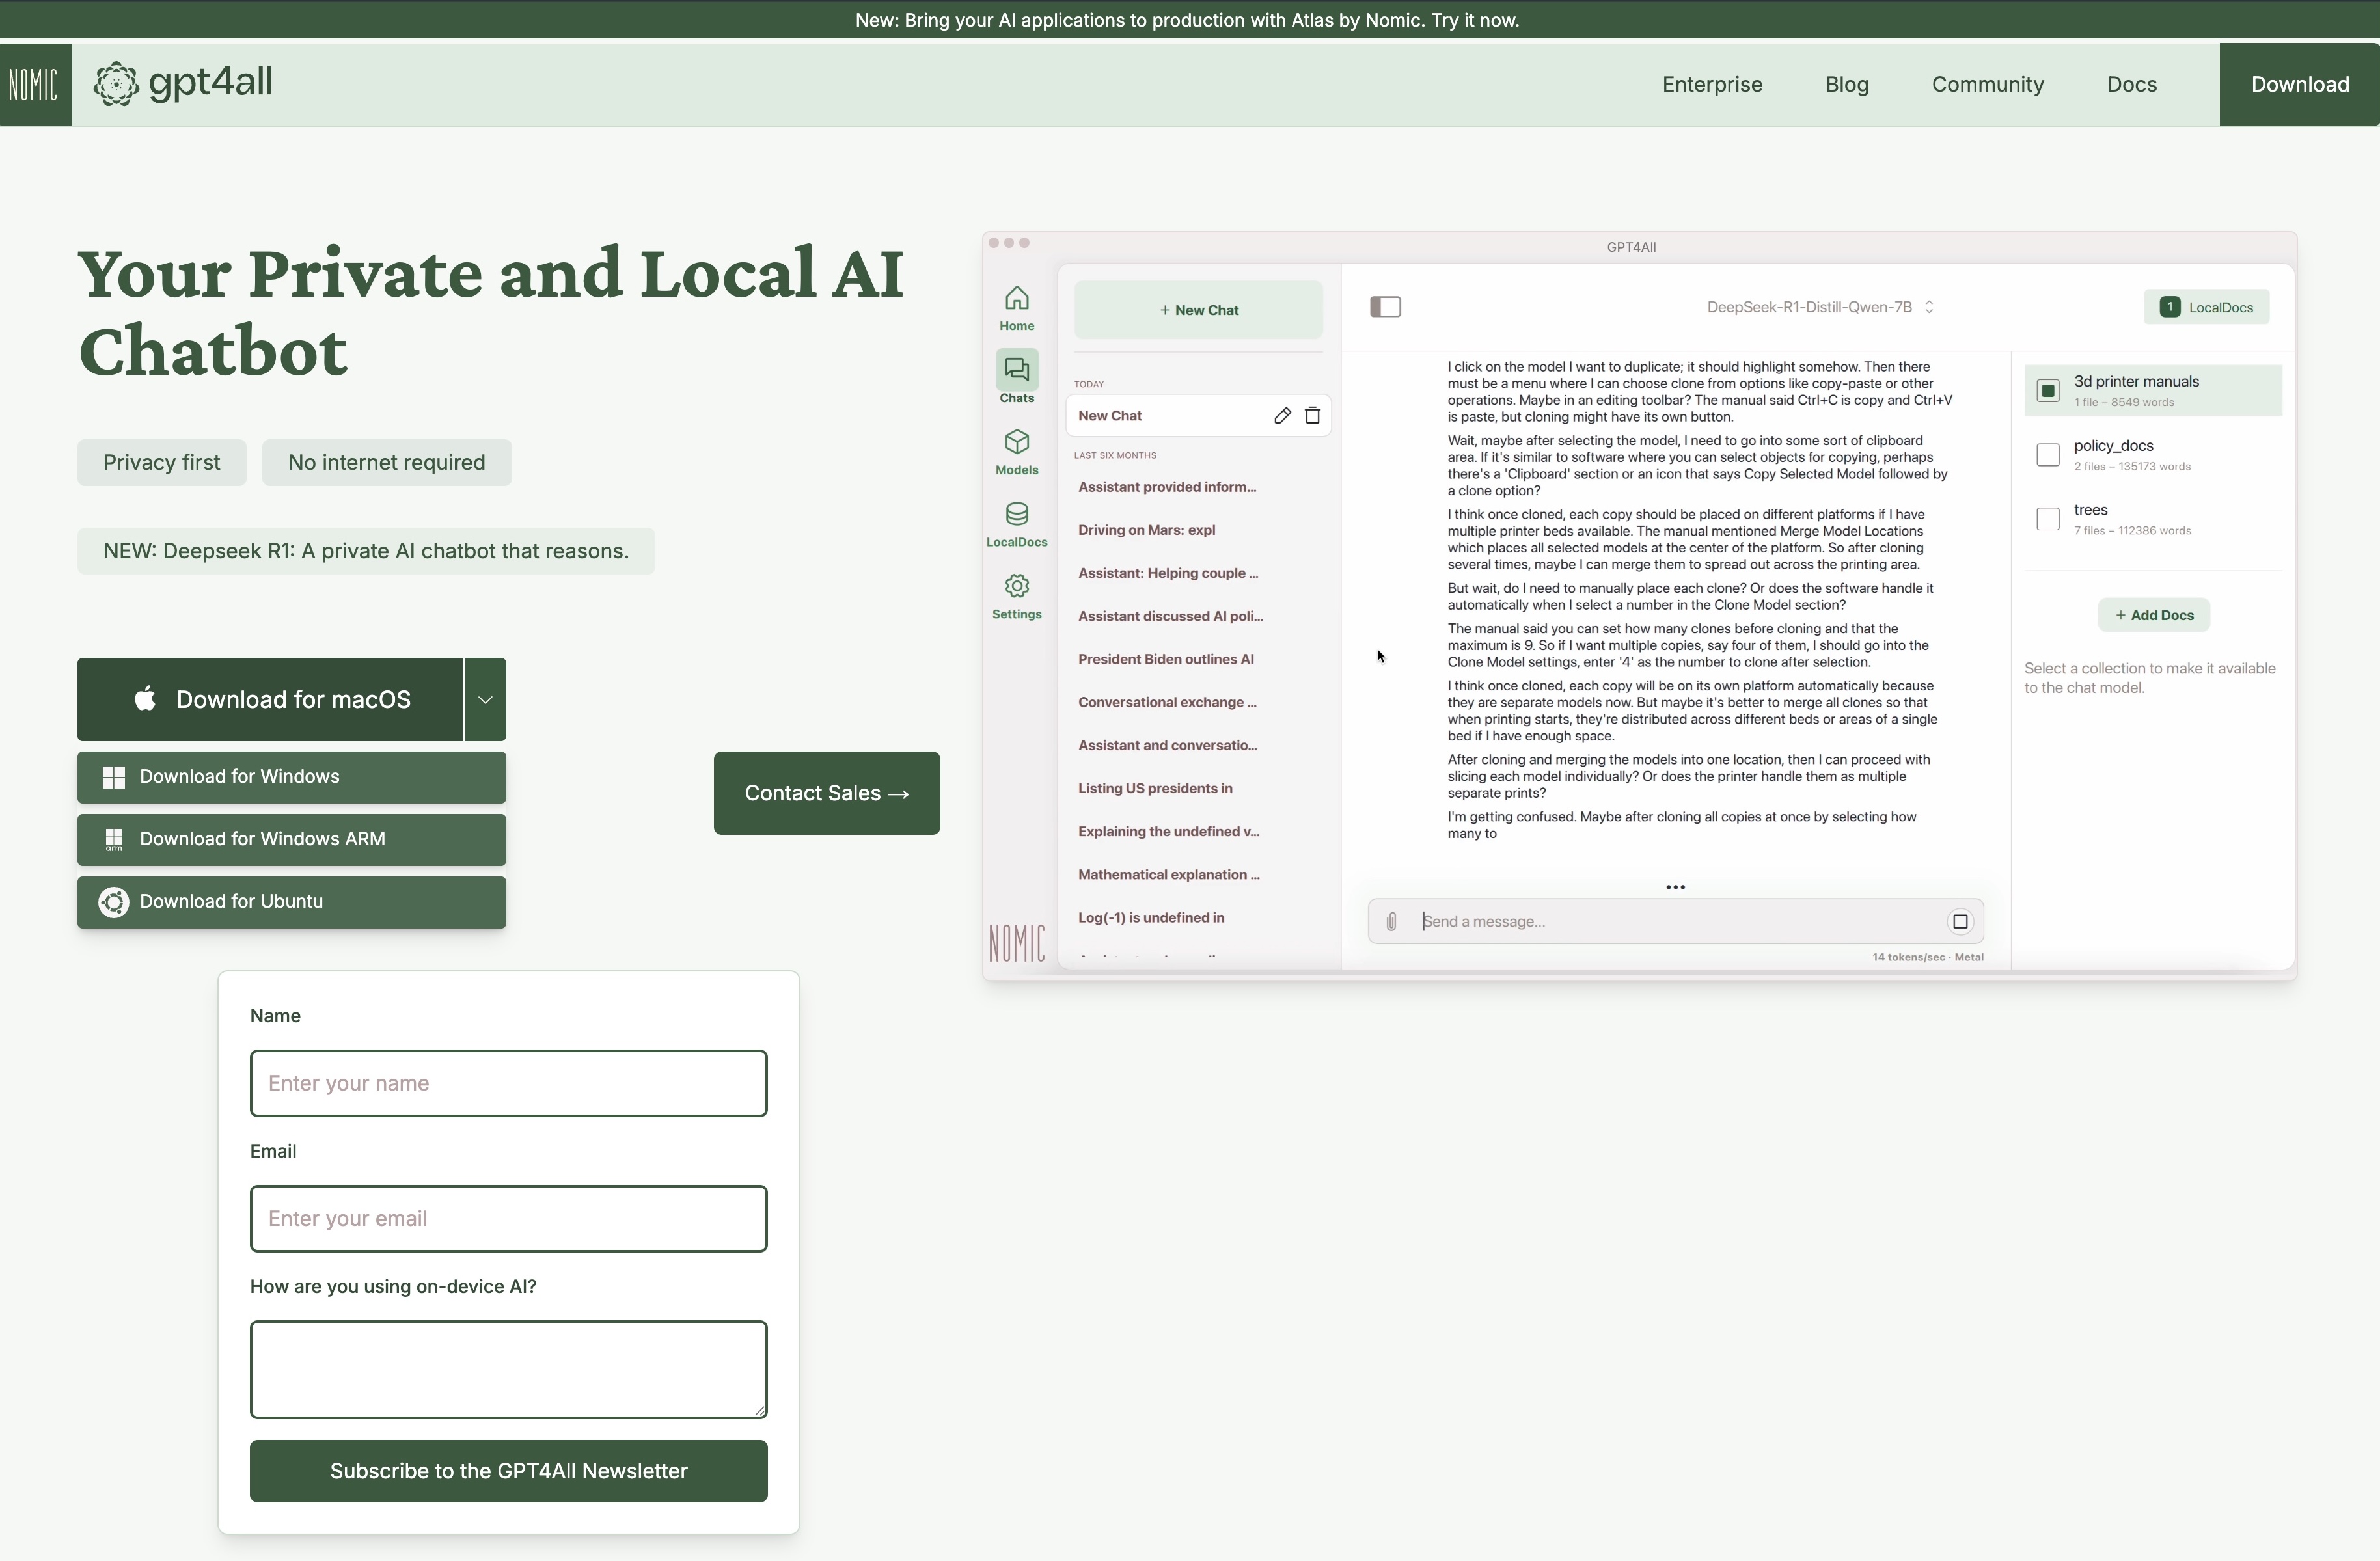
Task: Click the + New Chat button
Action: [x=1198, y=310]
